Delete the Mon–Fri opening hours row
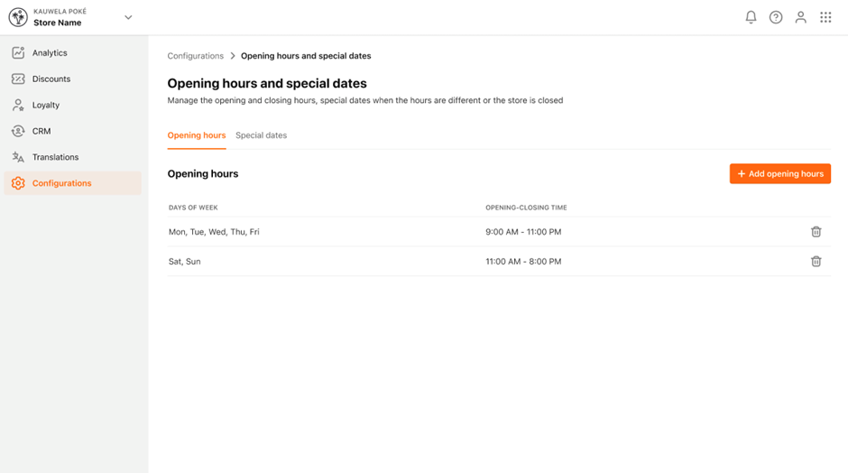 tap(816, 232)
